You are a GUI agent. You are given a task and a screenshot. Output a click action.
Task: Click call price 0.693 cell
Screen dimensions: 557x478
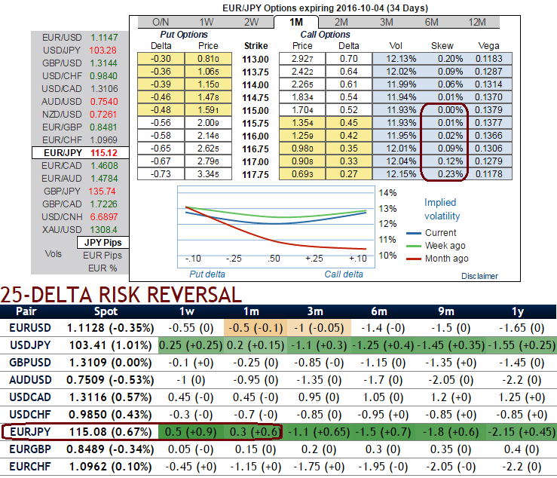[x=302, y=174]
